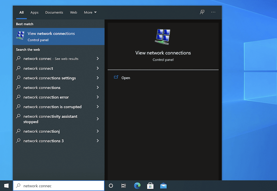Viewport: 277px width, 191px height.
Task: Switch to the Apps tab
Action: 34,12
